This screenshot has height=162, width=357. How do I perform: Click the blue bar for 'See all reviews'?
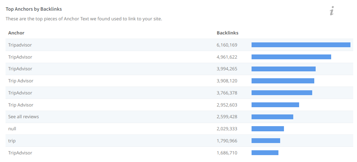click(272, 117)
